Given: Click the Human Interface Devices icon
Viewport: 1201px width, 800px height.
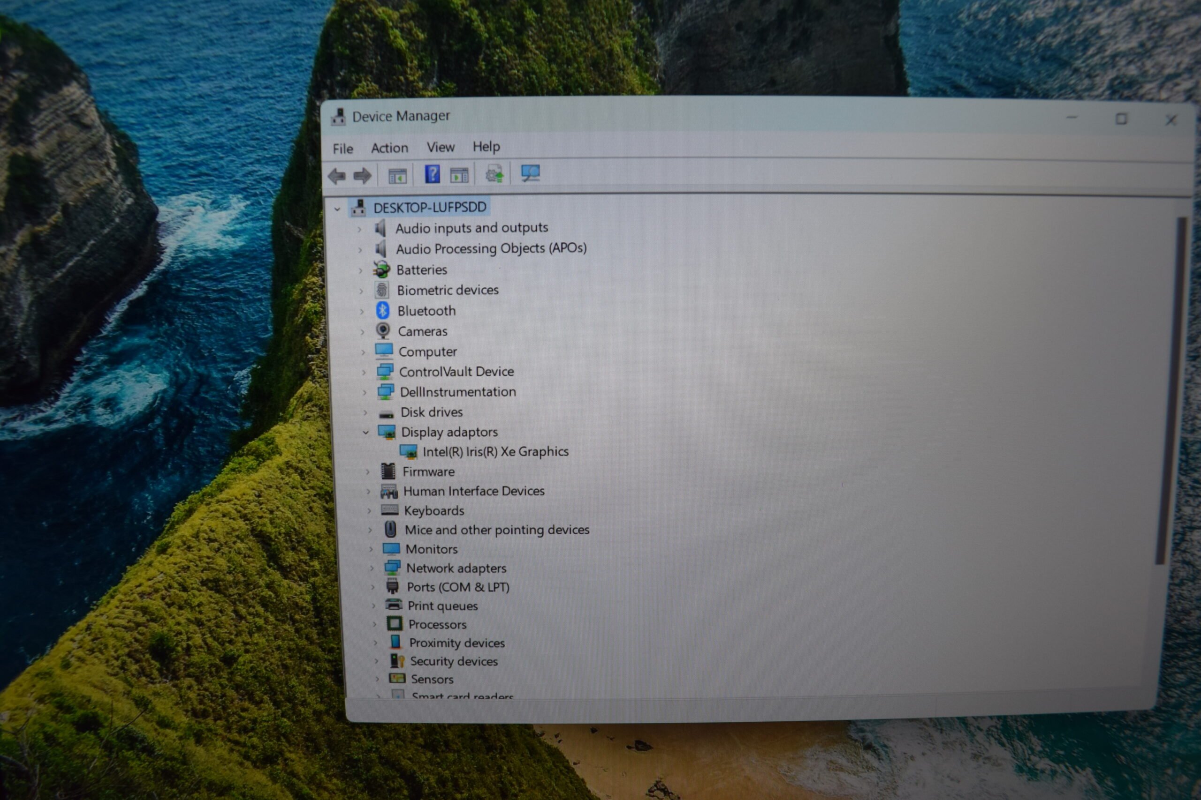Looking at the screenshot, I should 389,491.
